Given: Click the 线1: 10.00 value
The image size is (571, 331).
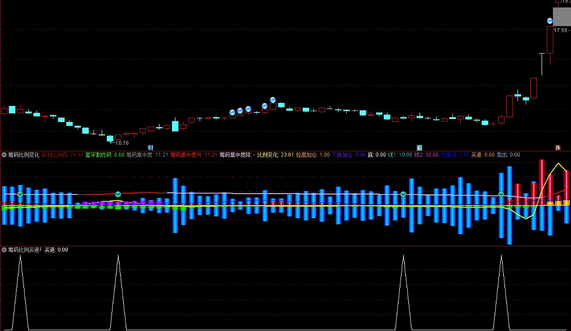Looking at the screenshot, I should click(400, 155).
